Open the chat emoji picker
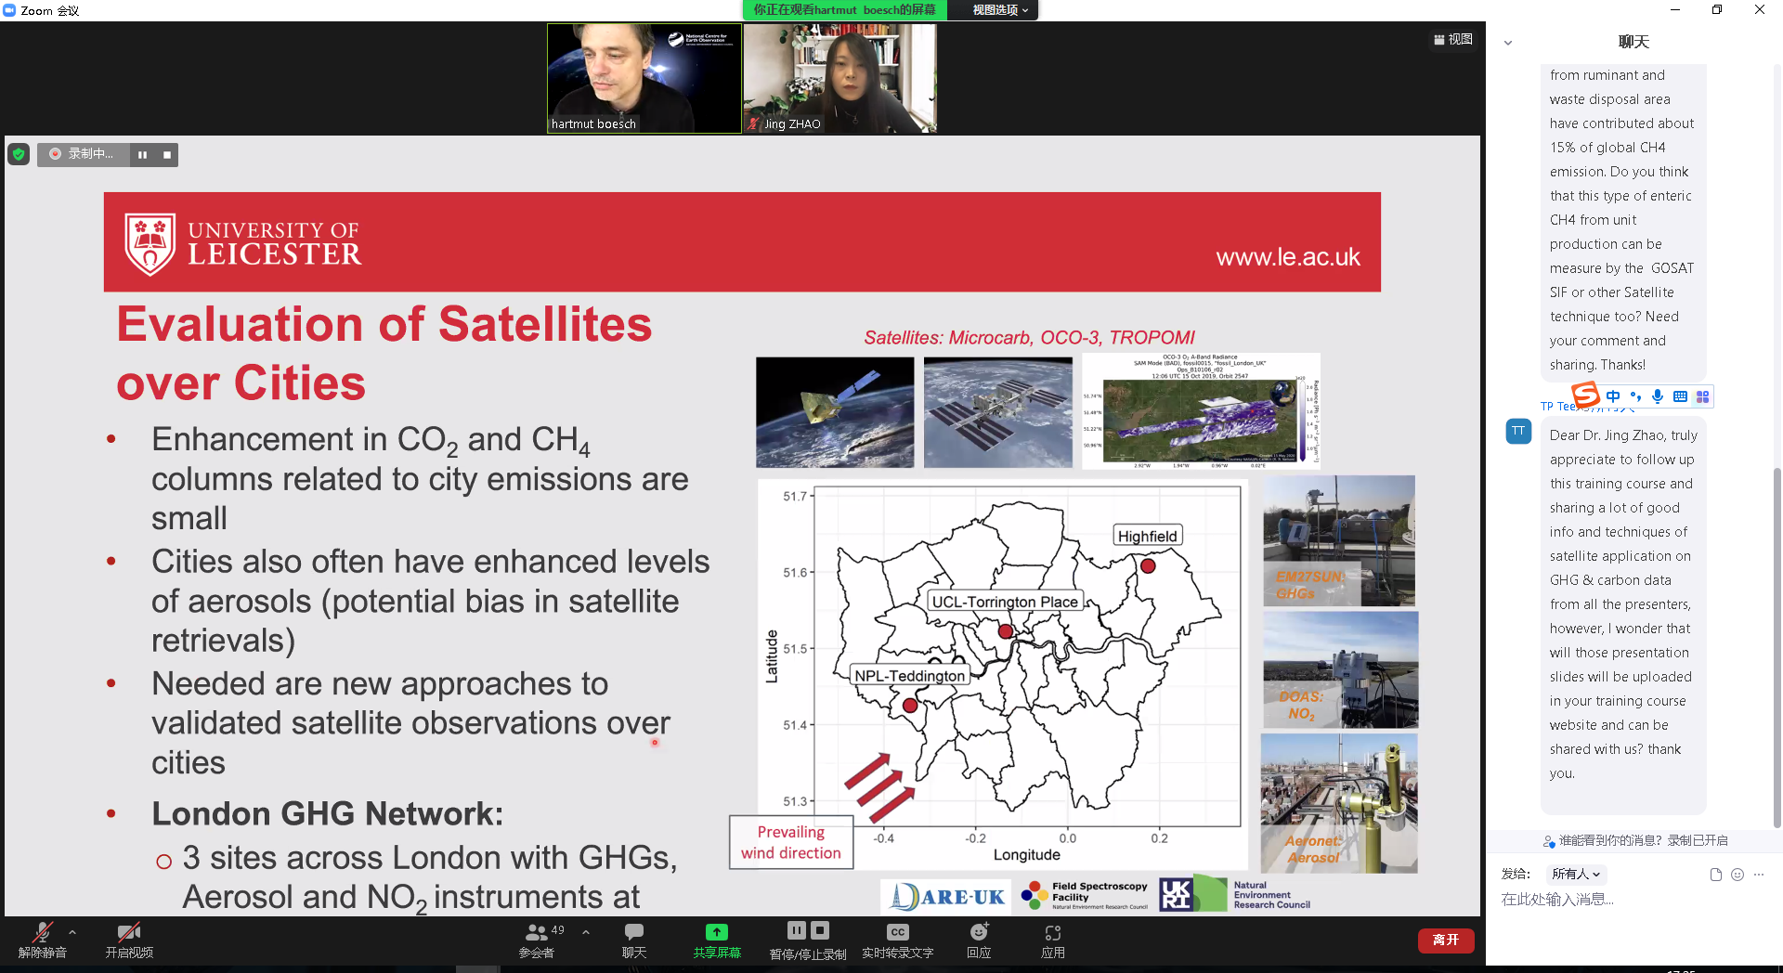Screen dimensions: 1783x973 coord(1737,875)
